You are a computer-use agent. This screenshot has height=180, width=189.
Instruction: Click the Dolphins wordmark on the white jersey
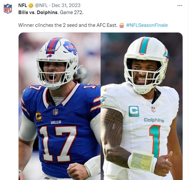(x=154, y=120)
